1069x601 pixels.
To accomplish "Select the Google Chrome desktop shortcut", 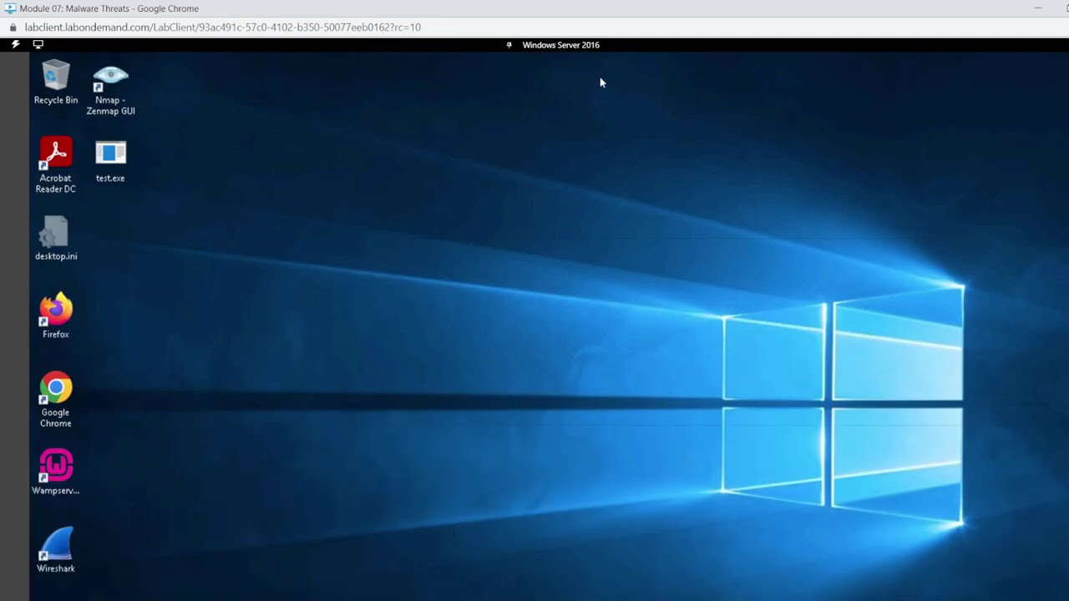I will coord(56,400).
